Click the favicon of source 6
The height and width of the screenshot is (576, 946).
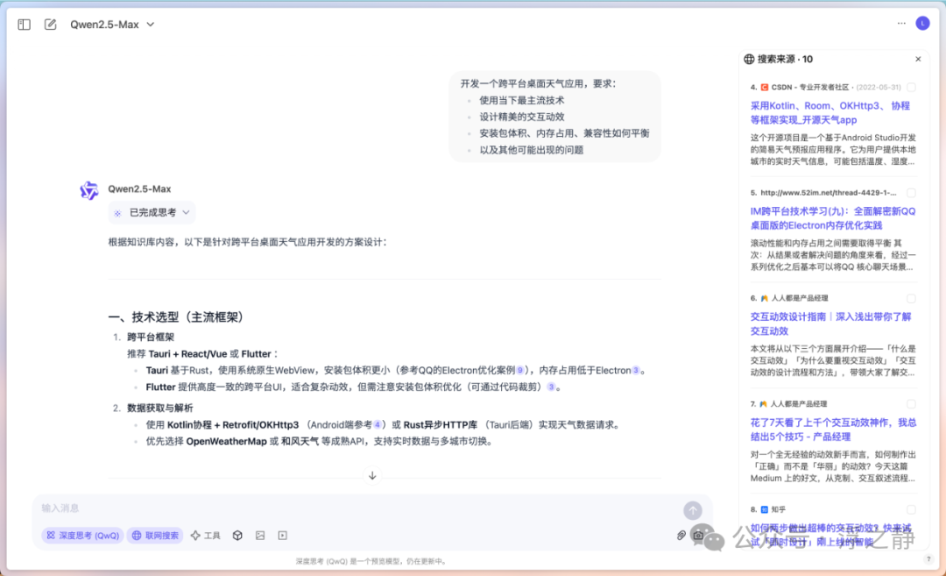[x=765, y=298]
